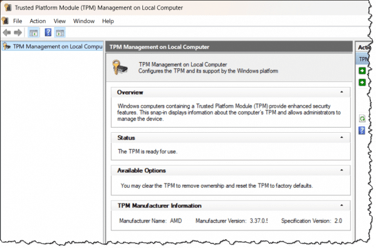Click the Status section title
The image size is (376, 248).
point(126,138)
